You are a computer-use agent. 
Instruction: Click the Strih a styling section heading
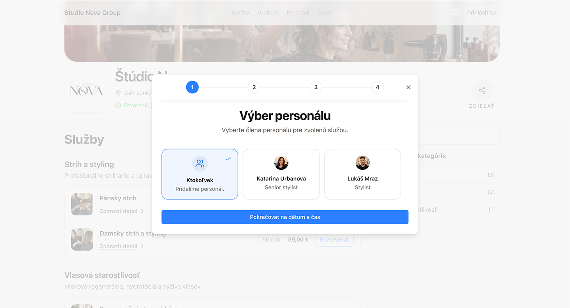coord(89,164)
